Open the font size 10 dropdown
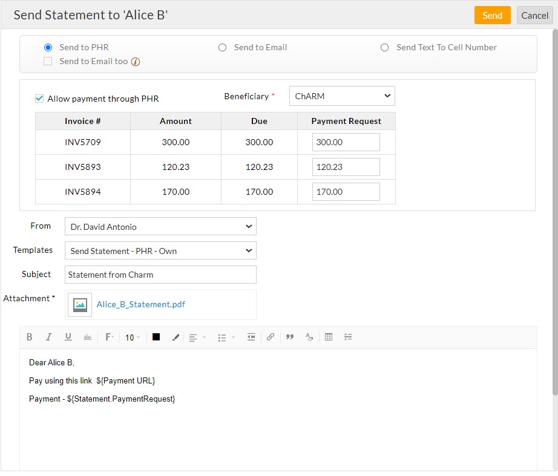 coord(132,337)
